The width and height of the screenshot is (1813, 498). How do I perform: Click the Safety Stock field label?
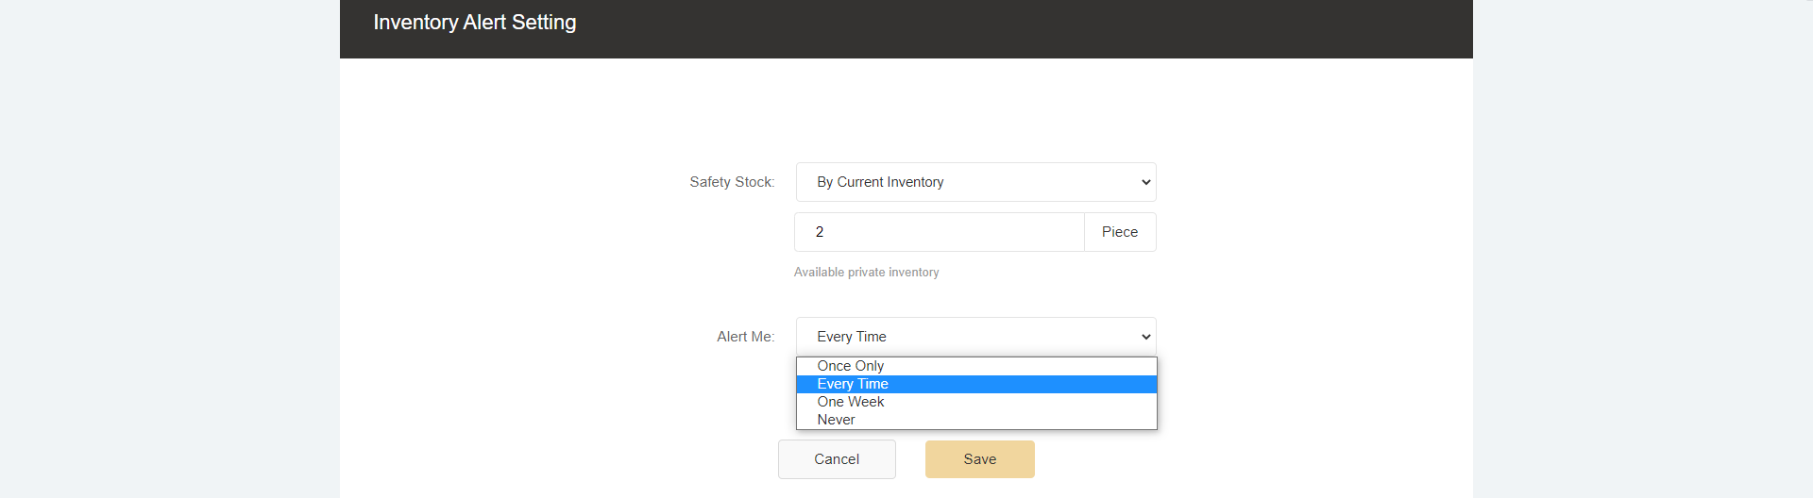pyautogui.click(x=732, y=182)
